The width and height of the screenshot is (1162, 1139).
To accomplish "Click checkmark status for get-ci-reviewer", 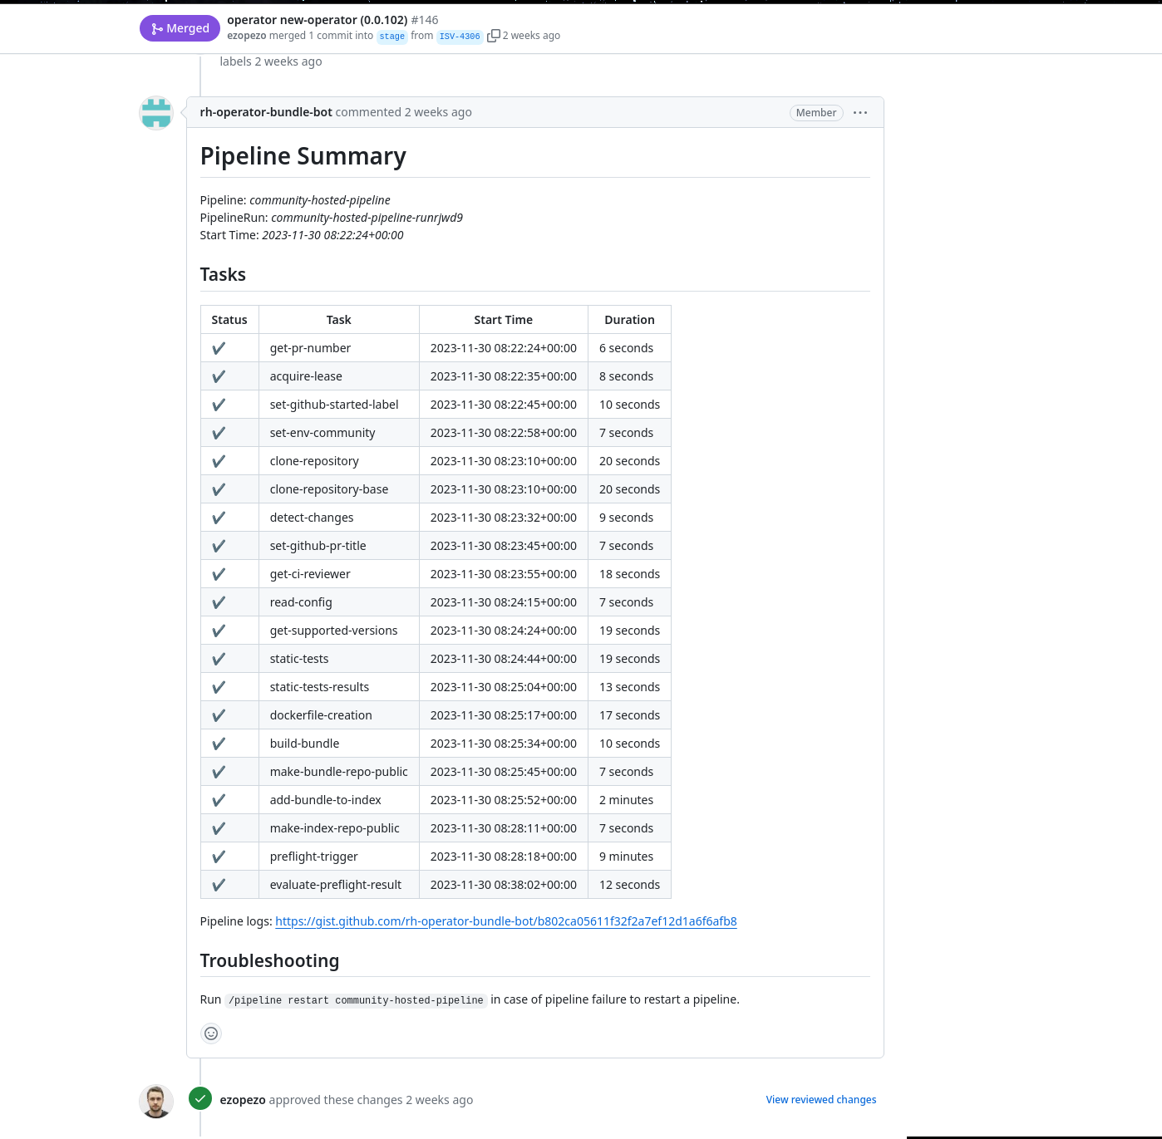I will pos(219,574).
